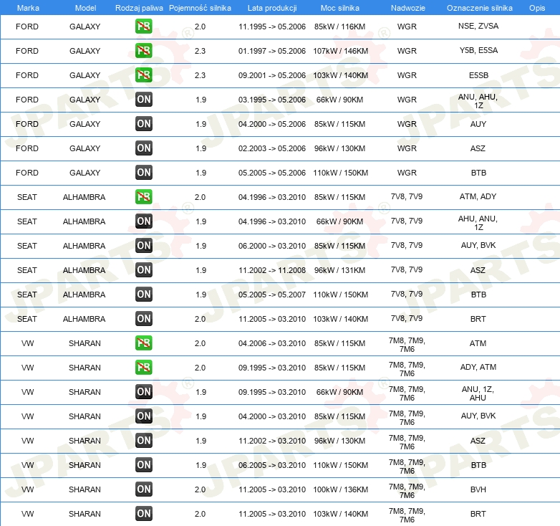
Task: Click the PB fuel icon in the Ford Galaxy Y5B, E5SA row
Action: point(143,51)
